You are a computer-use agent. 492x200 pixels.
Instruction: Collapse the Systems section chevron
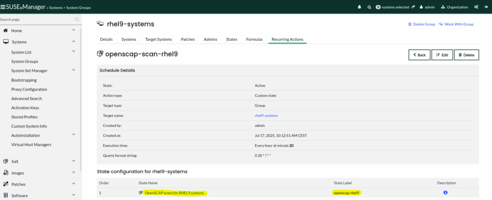click(74, 41)
